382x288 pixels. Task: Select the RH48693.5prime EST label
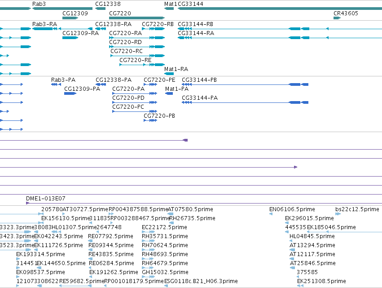pos(165,254)
